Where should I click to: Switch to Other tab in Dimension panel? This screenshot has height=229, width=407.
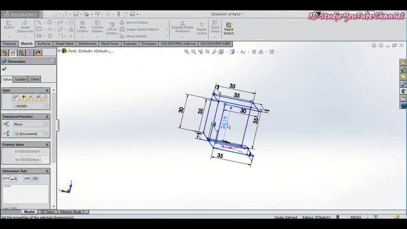click(x=35, y=79)
